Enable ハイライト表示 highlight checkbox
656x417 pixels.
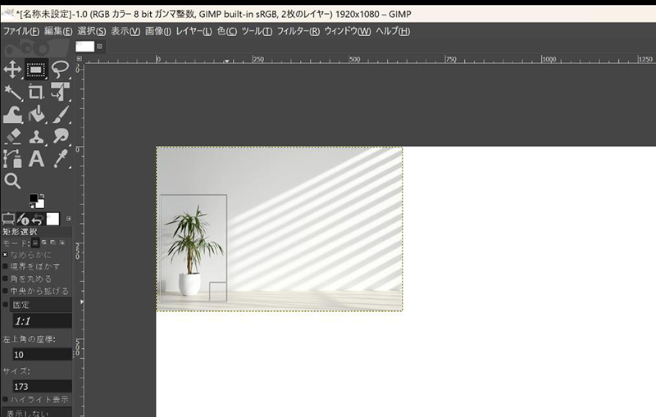pos(5,400)
